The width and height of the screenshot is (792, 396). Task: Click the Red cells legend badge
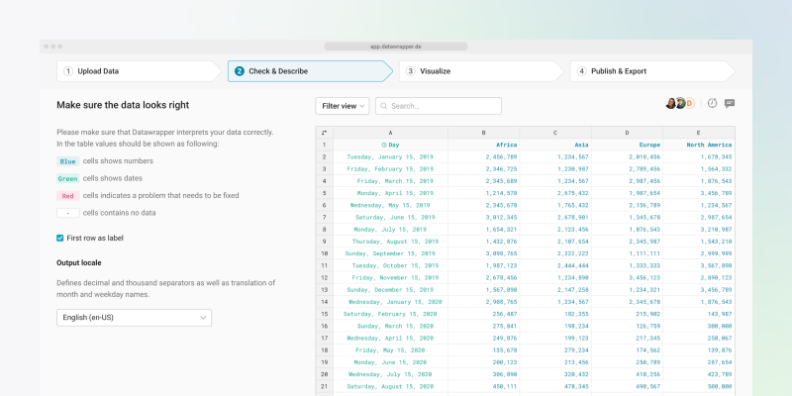tap(67, 196)
